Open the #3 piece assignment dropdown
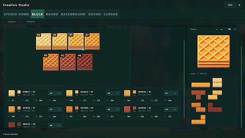Screen dimensions: 245x138 (x=170, y=109)
